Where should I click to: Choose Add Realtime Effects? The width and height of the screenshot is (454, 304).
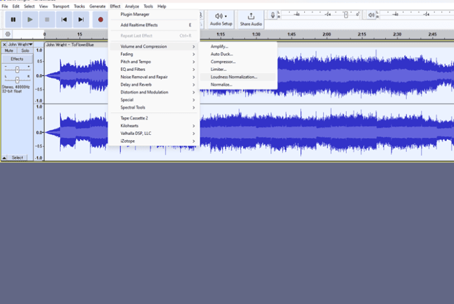153,25
